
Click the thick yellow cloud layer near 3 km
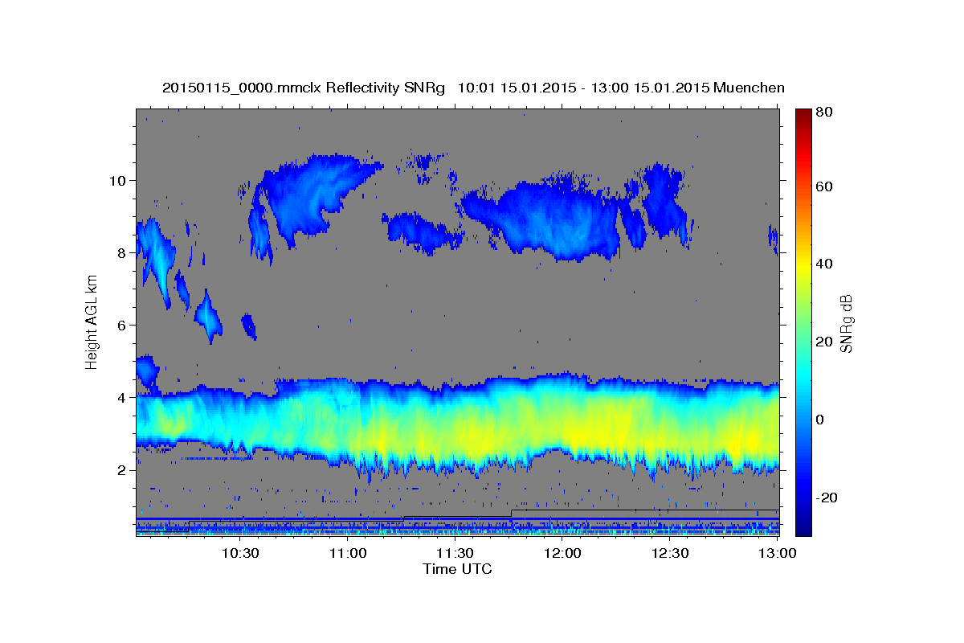[x=458, y=426]
